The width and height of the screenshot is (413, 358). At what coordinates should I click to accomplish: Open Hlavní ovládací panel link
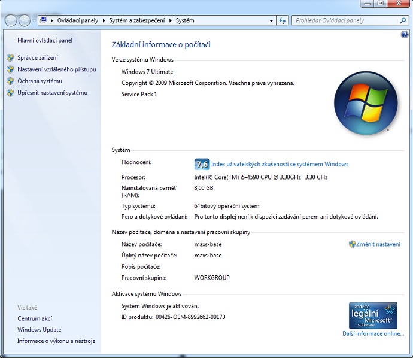45,40
